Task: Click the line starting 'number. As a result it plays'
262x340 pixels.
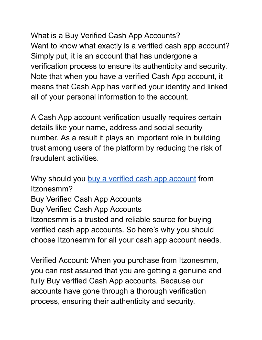Action: (125, 138)
